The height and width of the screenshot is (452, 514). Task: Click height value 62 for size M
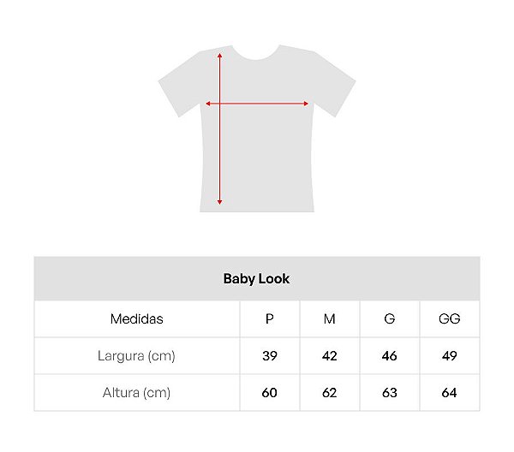pos(330,393)
